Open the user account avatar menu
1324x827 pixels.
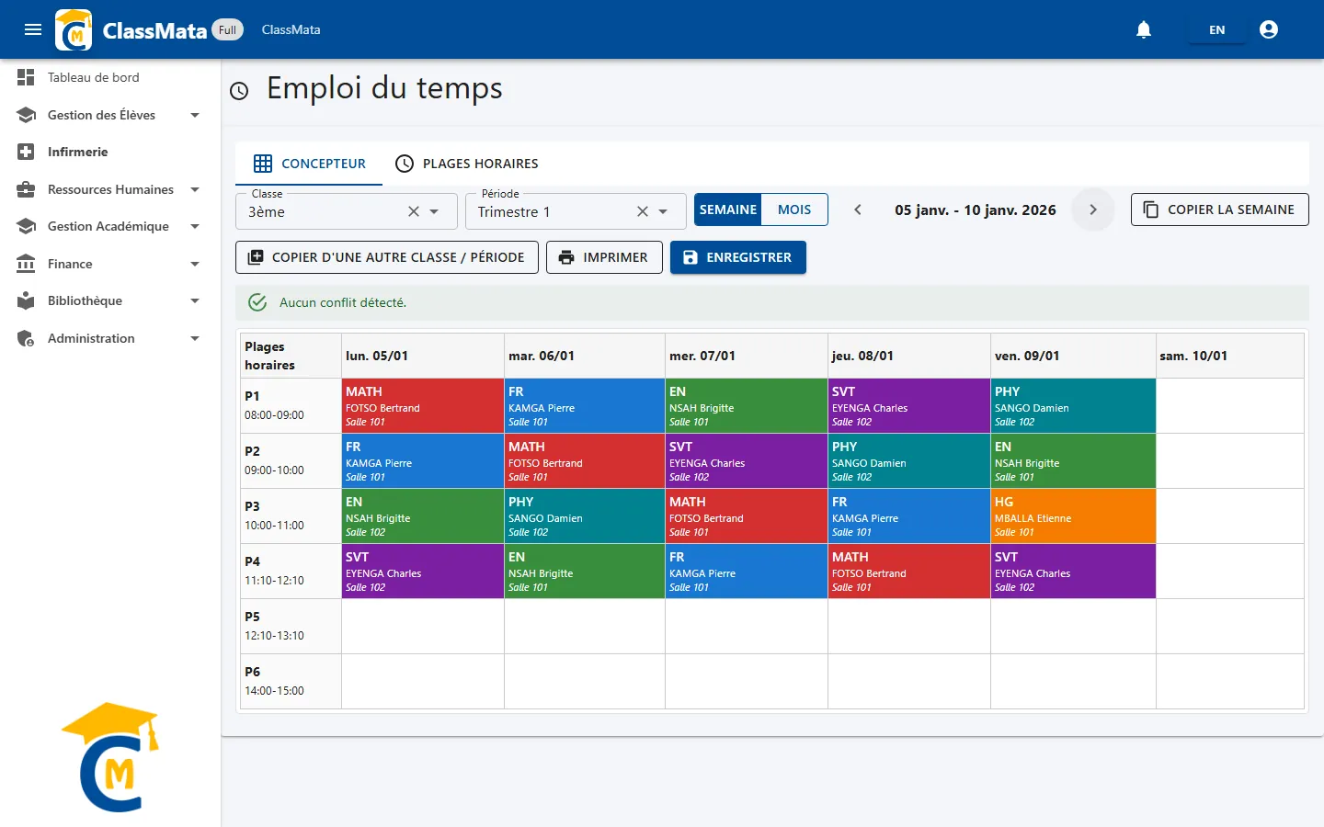pyautogui.click(x=1269, y=29)
